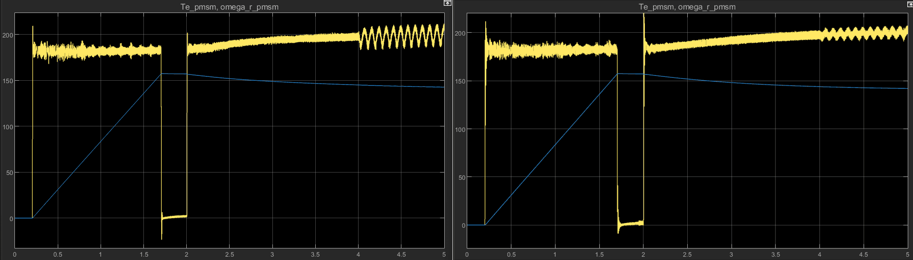Click the left scope's x-axis label 1.5
Viewport: 913px width, 260px height.
[x=144, y=254]
